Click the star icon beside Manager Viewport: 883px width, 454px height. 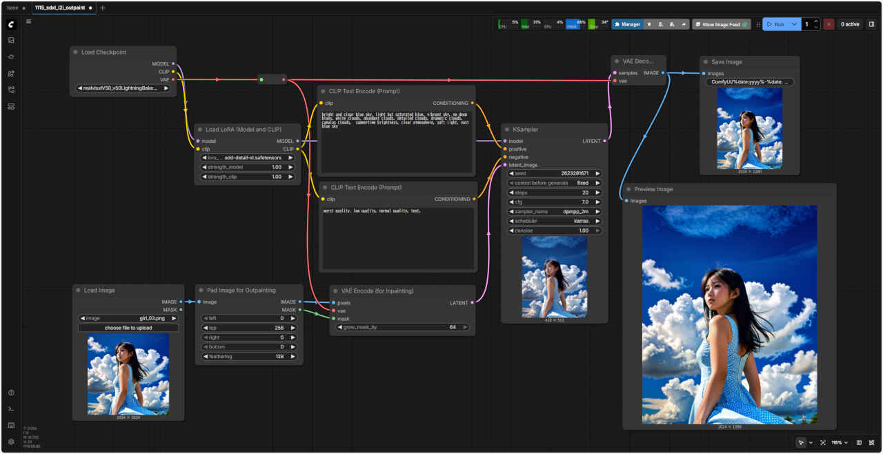pos(649,24)
